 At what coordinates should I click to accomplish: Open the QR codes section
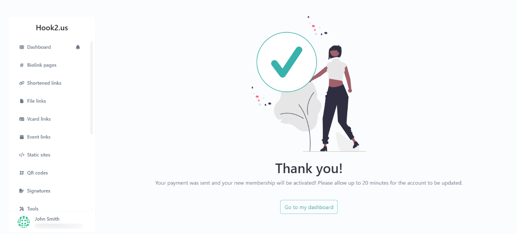pyautogui.click(x=38, y=173)
